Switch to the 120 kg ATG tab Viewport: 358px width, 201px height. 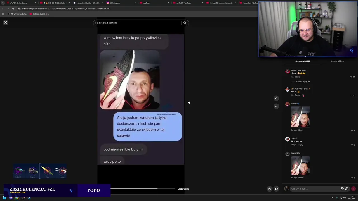pyautogui.click(x=221, y=3)
